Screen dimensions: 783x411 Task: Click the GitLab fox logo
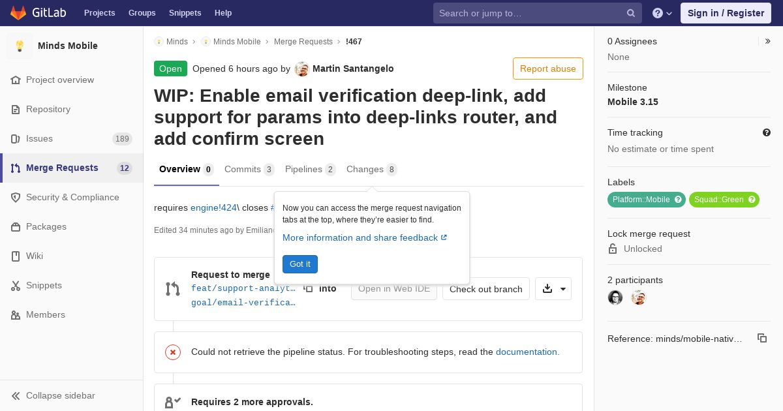pos(18,12)
